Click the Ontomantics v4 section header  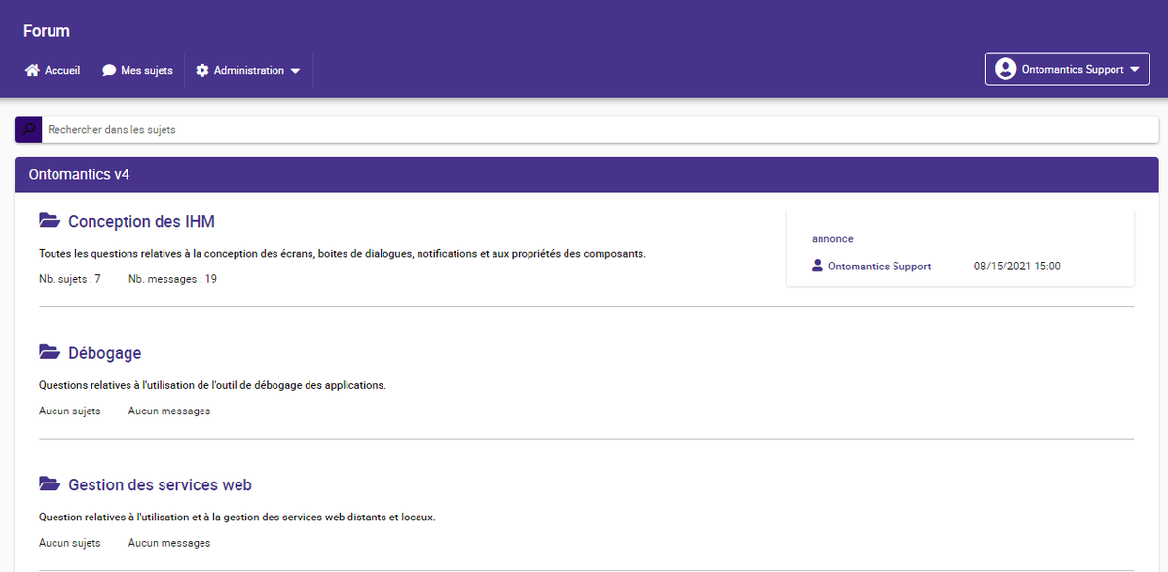pyautogui.click(x=586, y=175)
